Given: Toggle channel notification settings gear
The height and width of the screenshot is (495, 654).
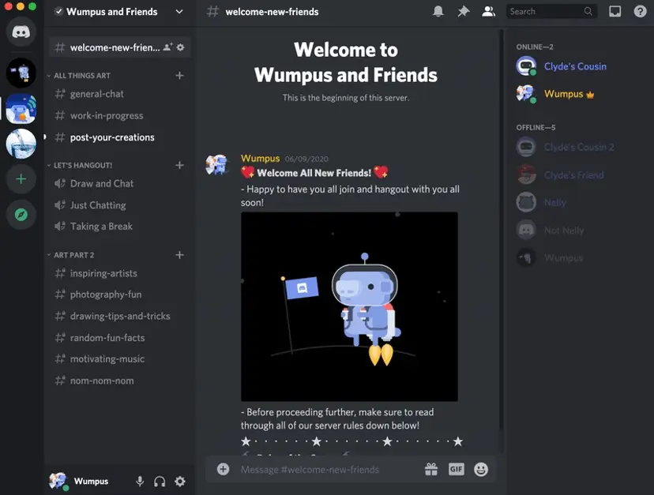Looking at the screenshot, I should click(x=180, y=47).
